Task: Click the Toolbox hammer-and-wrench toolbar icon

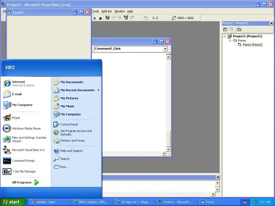Action: pyautogui.click(x=132, y=18)
